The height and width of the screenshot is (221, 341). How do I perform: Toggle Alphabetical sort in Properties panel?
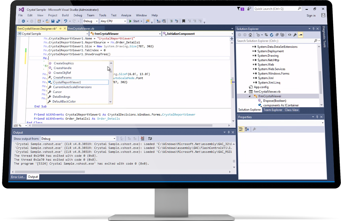pos(247,129)
